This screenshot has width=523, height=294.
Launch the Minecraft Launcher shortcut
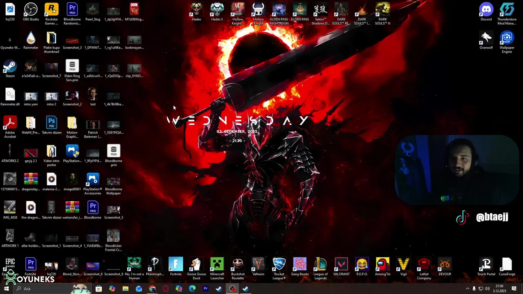click(x=217, y=269)
